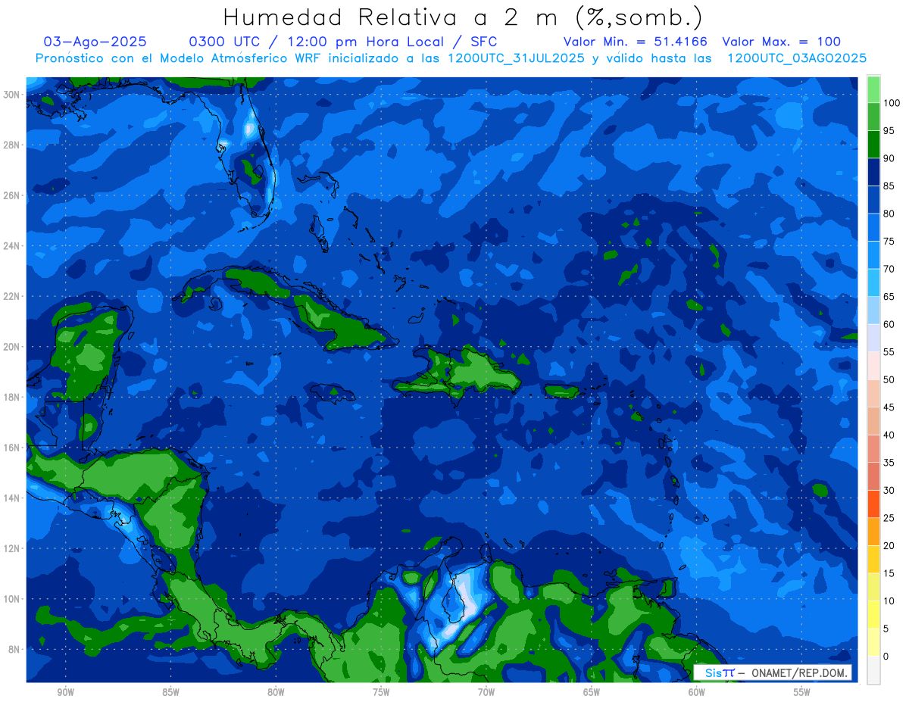909x702 pixels.
Task: Click the "18N" latitude label
Action: pyautogui.click(x=13, y=397)
